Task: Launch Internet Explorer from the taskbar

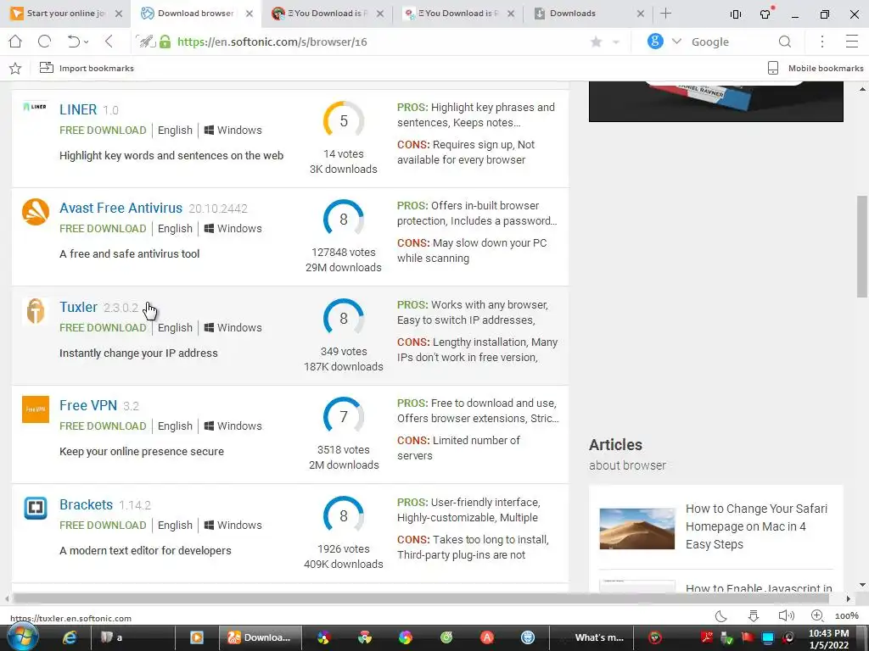Action: click(x=70, y=637)
